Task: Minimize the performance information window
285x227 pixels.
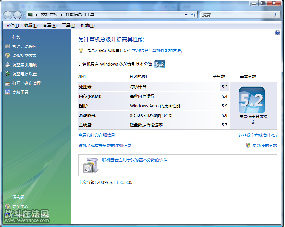Action: pos(254,3)
